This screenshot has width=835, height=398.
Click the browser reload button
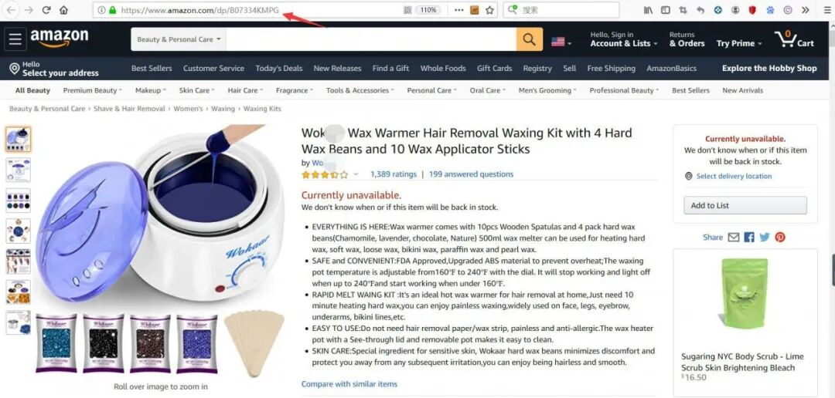[46, 10]
